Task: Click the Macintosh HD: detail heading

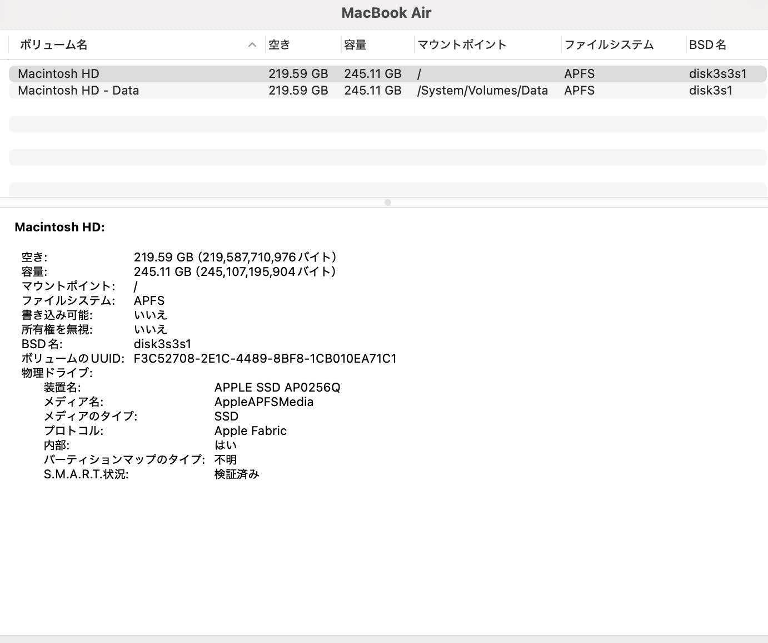Action: pos(60,227)
